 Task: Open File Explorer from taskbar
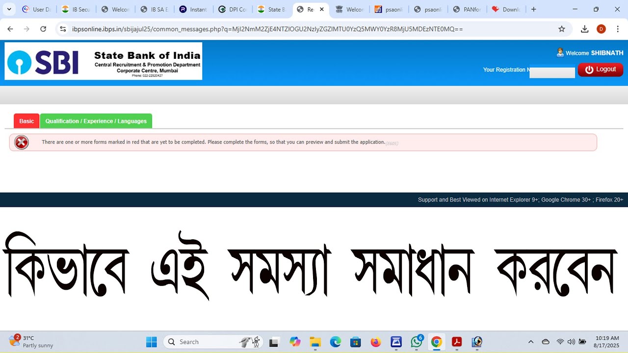tap(315, 342)
